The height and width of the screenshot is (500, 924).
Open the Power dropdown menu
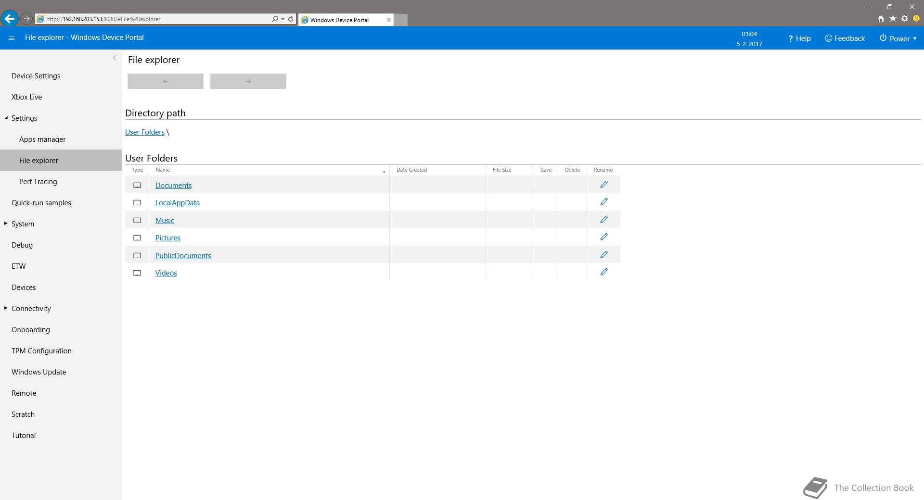click(898, 38)
